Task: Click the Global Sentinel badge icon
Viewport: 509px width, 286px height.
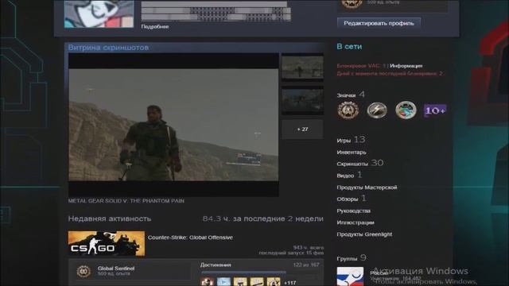Action: click(84, 271)
